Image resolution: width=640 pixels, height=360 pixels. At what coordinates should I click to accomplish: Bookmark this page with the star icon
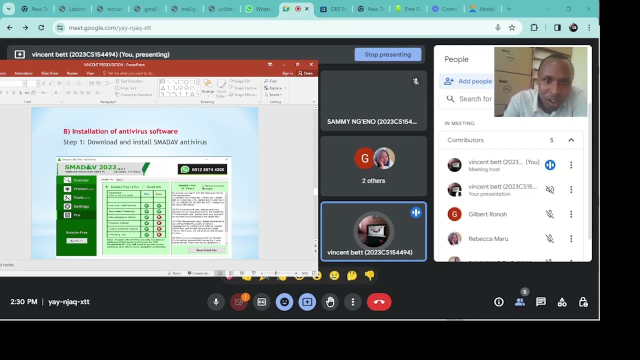pos(512,28)
